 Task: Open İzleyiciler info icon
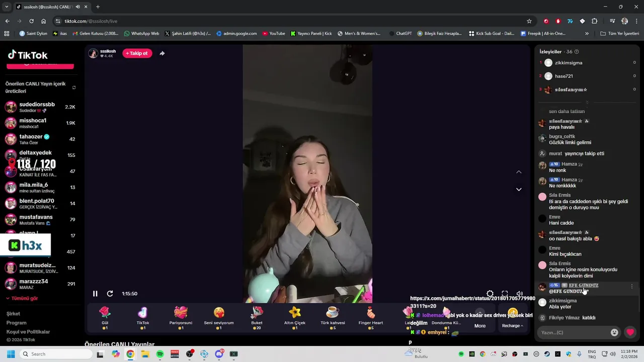pyautogui.click(x=577, y=52)
